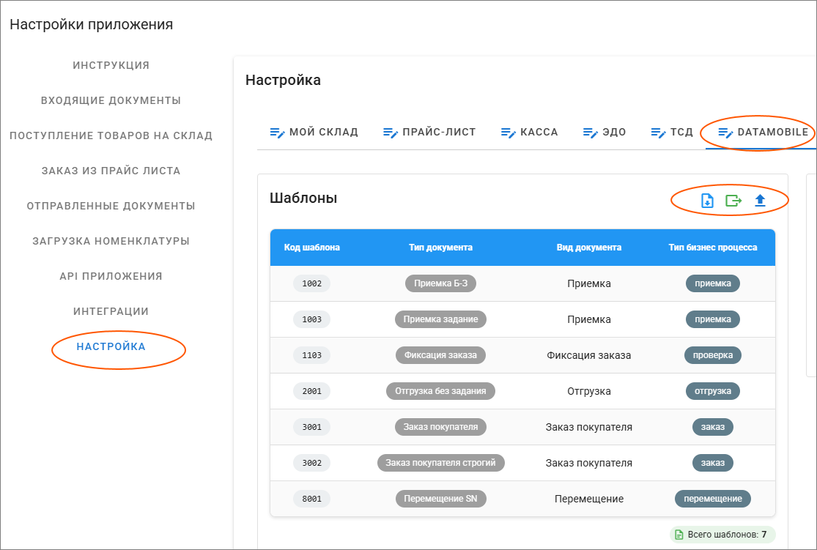Screen dimensions: 817x550
Task: Click the blue file download icon in Шаблоны
Action: pos(707,200)
